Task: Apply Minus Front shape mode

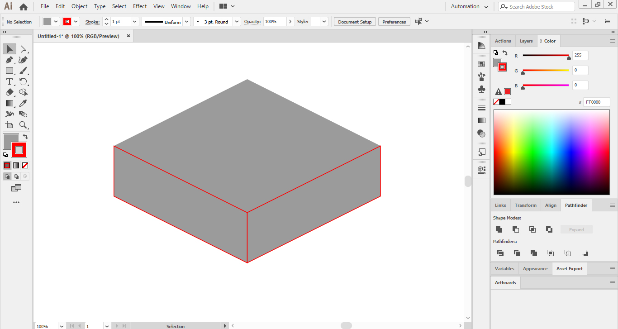Action: click(515, 229)
